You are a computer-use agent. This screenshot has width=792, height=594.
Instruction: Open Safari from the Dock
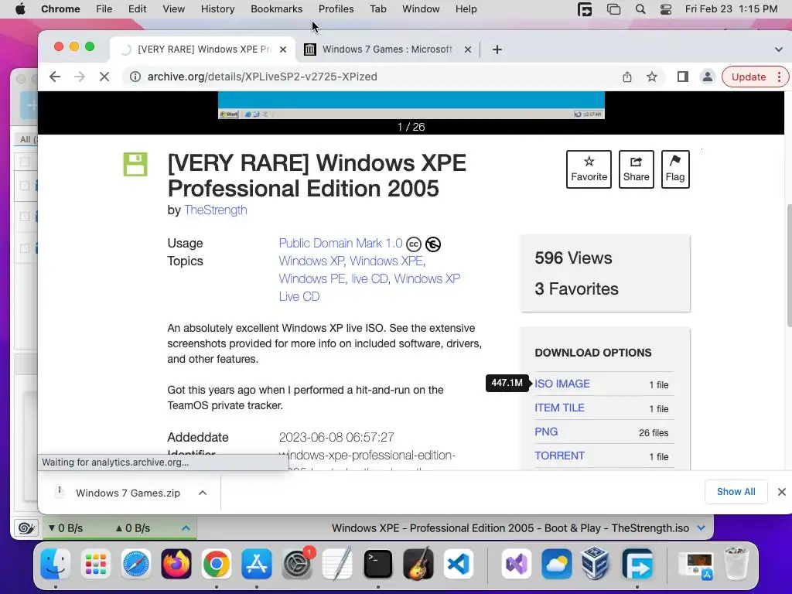pos(136,564)
